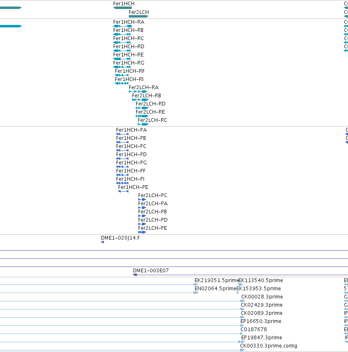
Task: Select the Fer2LCH gene glyph
Action: 139,16
